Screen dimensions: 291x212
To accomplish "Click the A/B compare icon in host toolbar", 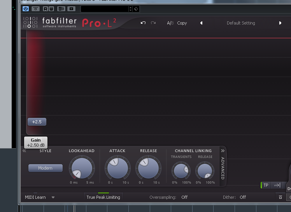I will [61, 9].
